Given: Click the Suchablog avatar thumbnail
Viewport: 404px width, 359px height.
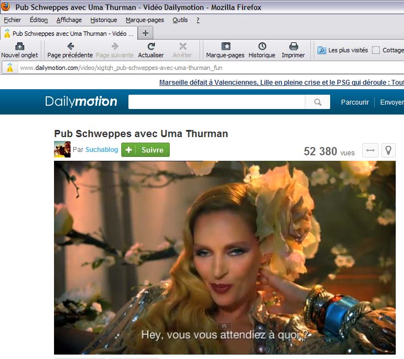Looking at the screenshot, I should click(62, 149).
